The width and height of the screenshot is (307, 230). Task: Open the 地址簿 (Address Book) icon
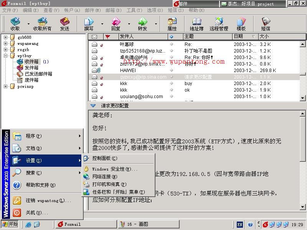tap(196, 24)
